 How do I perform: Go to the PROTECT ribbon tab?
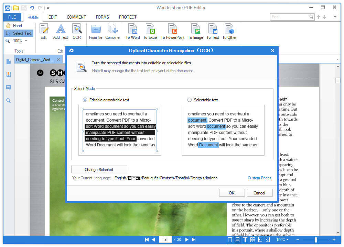click(128, 17)
